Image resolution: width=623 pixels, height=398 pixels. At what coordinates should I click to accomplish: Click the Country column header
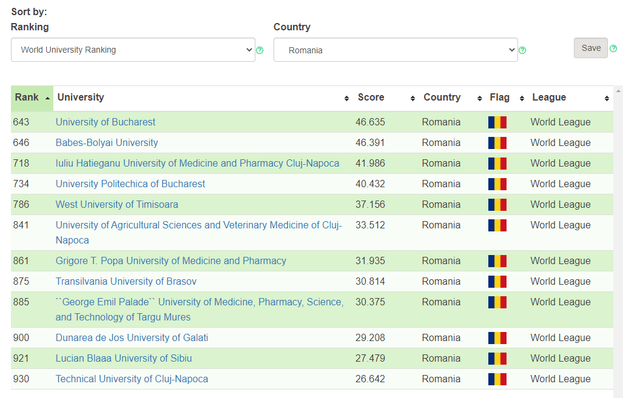(442, 98)
